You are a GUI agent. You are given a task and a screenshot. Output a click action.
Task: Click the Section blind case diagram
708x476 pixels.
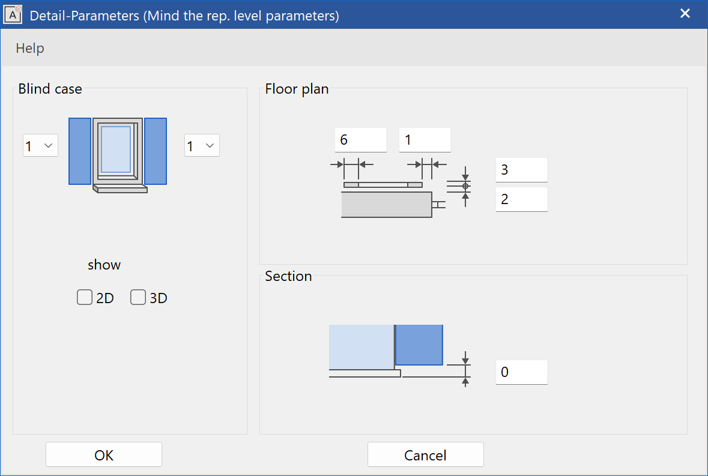(399, 355)
